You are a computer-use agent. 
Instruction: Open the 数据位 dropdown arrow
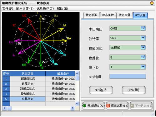143,57
